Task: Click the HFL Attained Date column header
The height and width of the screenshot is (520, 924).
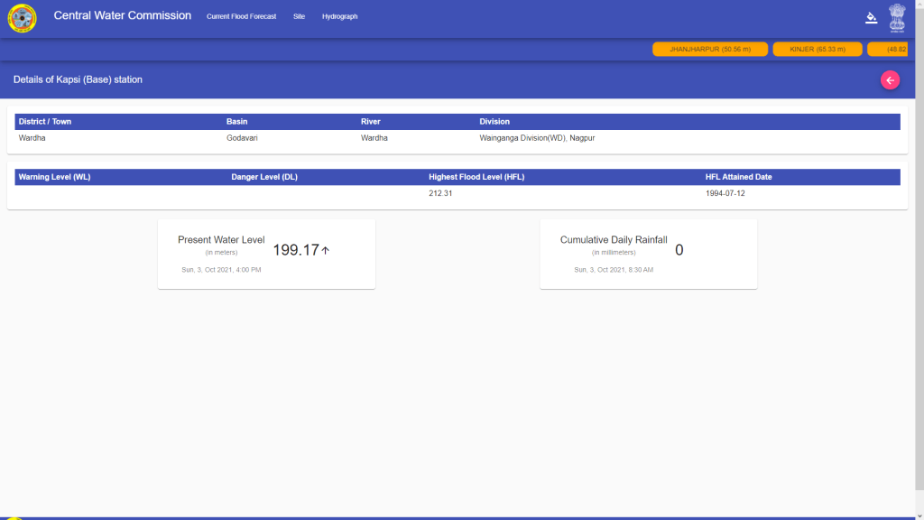Action: click(738, 177)
